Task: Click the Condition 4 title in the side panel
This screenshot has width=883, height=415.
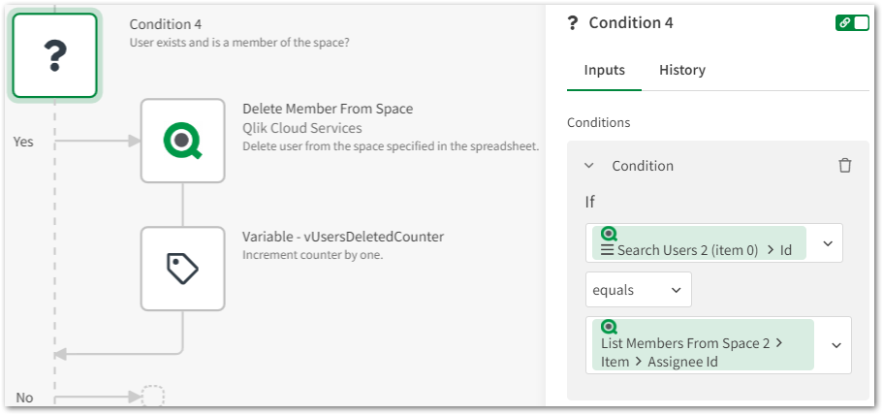Action: tap(631, 23)
